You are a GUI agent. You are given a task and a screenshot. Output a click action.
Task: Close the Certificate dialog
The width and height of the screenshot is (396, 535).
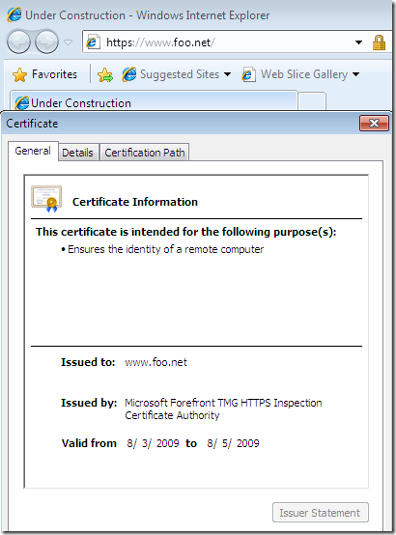(374, 124)
